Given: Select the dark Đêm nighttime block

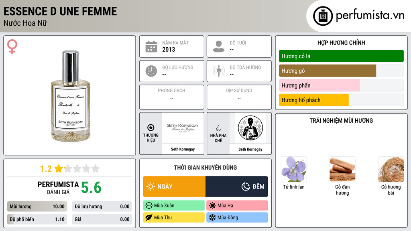Looking at the screenshot, I should [x=237, y=186].
